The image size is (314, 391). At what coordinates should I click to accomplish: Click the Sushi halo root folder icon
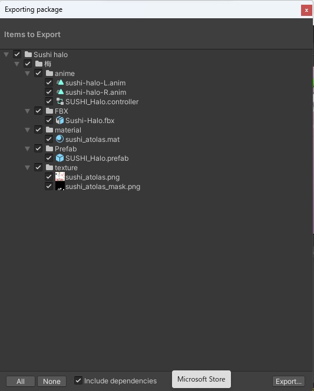tap(28, 54)
